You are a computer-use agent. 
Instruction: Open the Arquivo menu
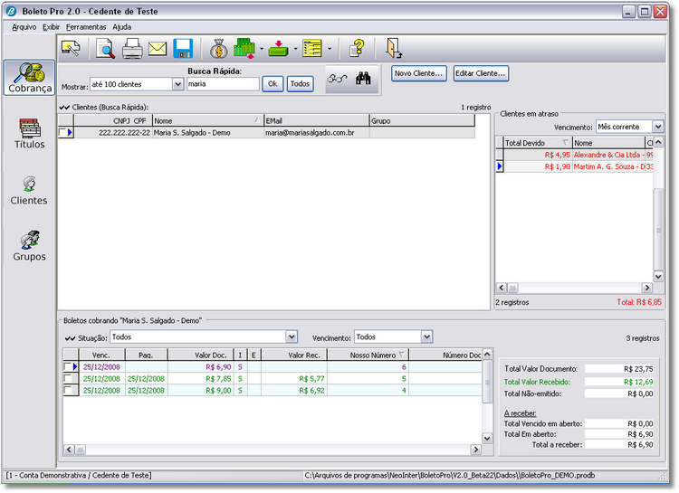[x=24, y=27]
